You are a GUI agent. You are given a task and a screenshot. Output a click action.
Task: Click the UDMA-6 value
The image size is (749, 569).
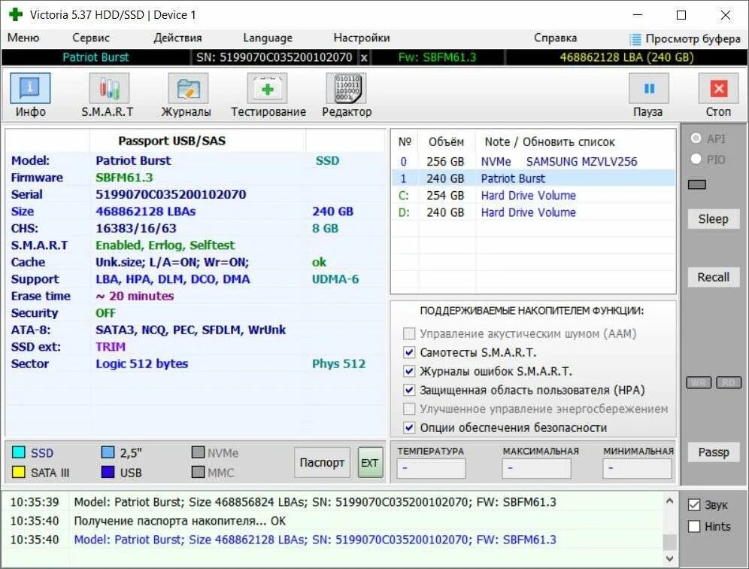tap(335, 279)
